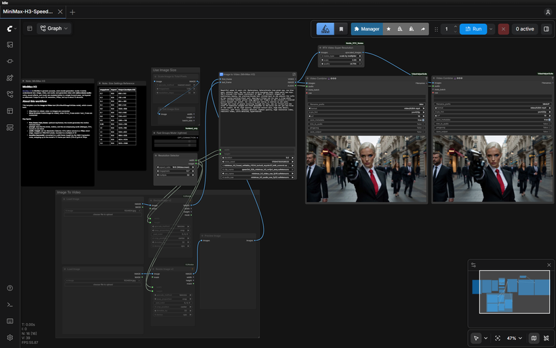Open audio_vae dropdown in Image to Video

point(258,177)
